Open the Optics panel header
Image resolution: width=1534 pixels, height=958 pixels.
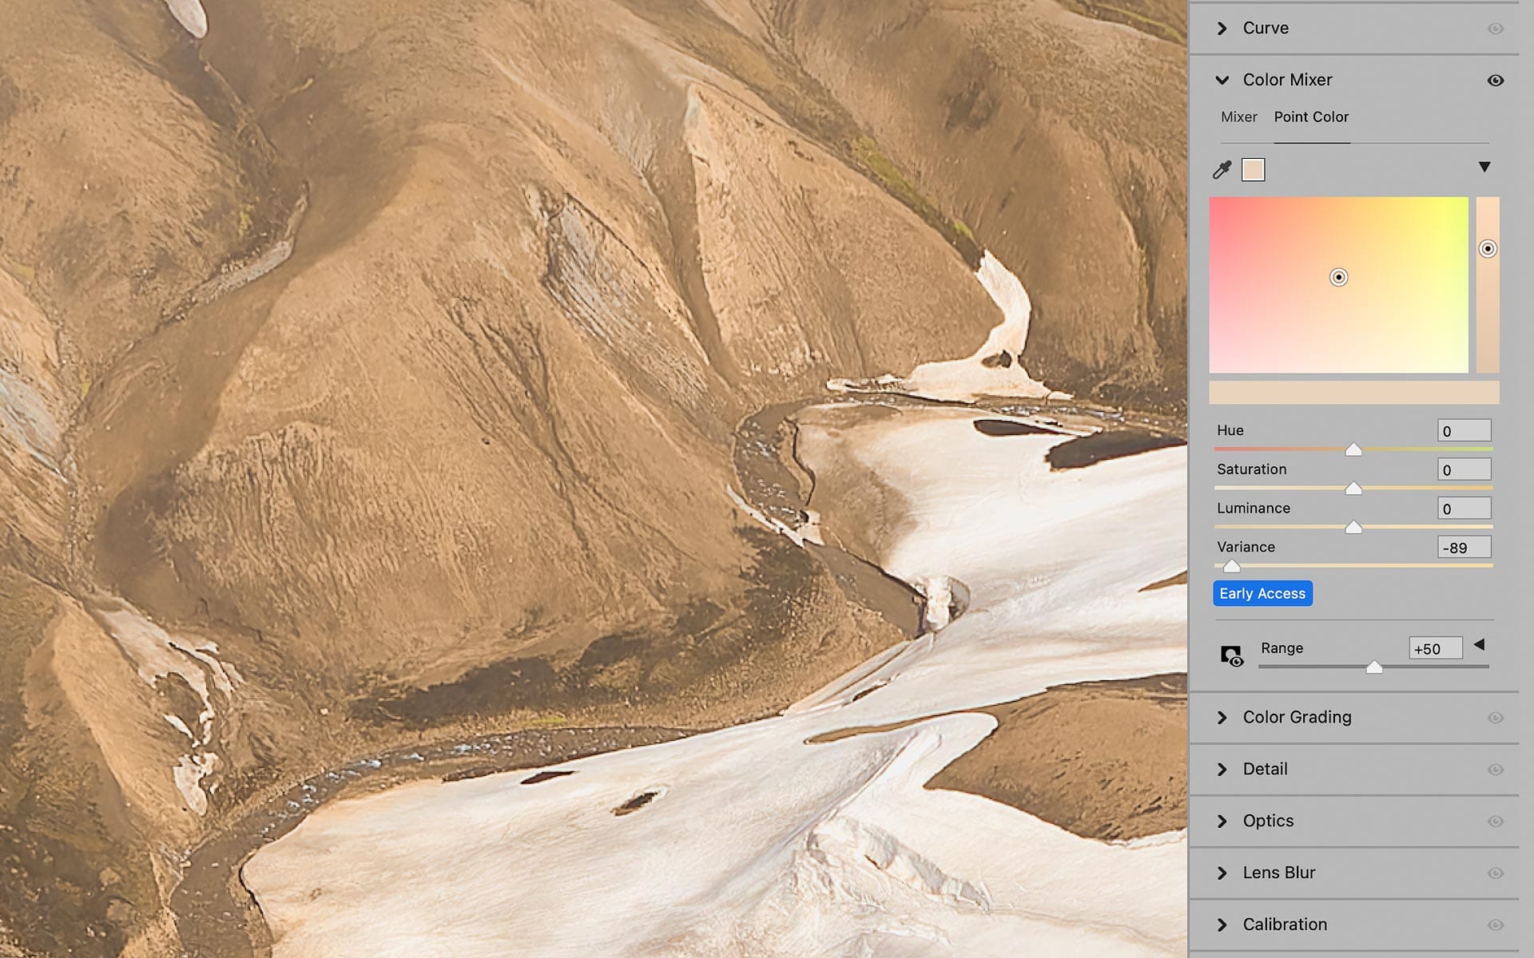[x=1268, y=821]
